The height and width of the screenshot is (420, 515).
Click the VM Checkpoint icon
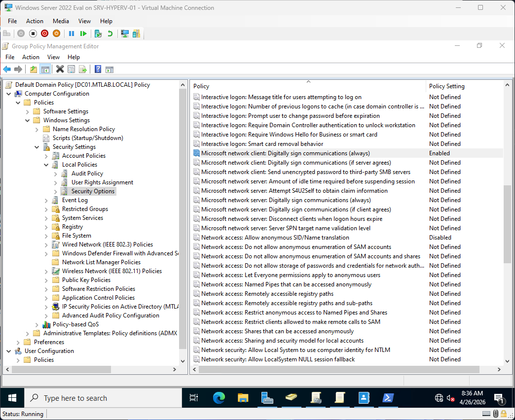98,34
